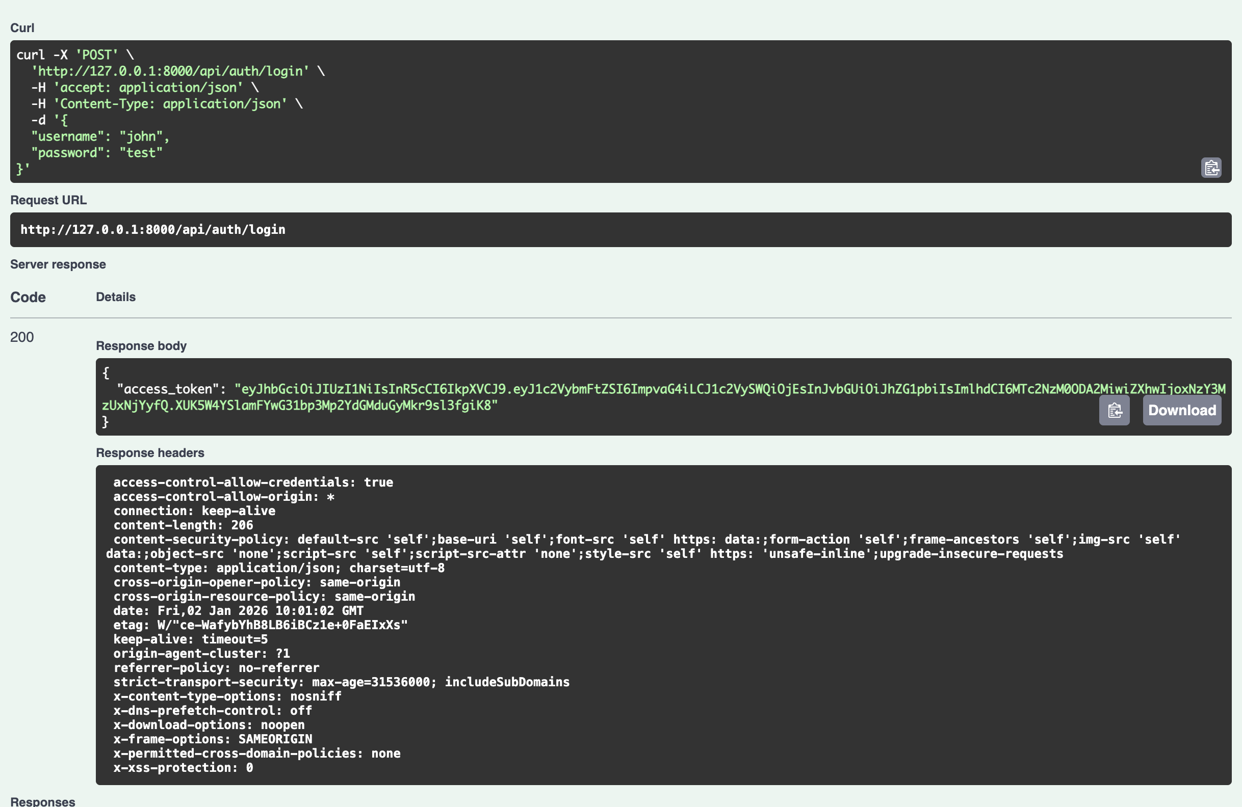Screen dimensions: 1242x807
Task: Click the Server response heading
Action: [58, 264]
